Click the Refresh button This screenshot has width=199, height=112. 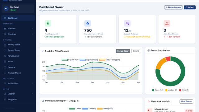tap(190, 7)
